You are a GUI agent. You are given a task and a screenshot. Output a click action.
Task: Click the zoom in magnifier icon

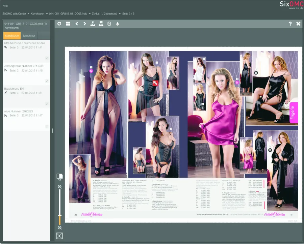click(60, 187)
